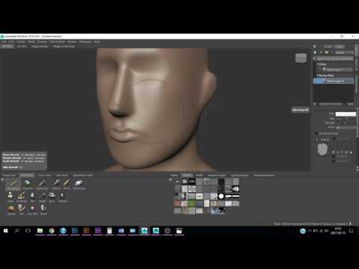
Task: Switch to the Stamp tray tab
Action: click(x=174, y=176)
